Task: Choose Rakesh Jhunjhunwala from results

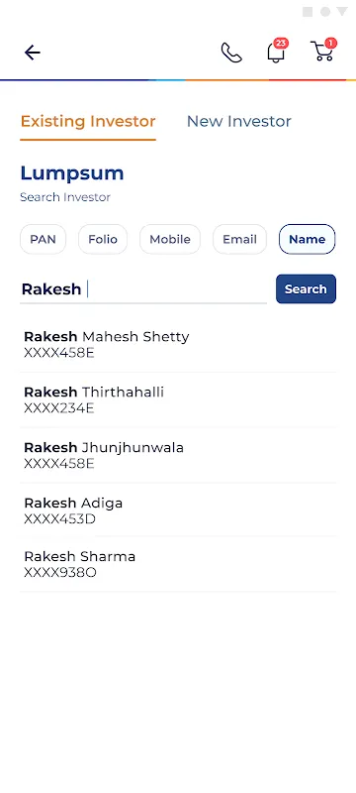Action: coord(178,455)
